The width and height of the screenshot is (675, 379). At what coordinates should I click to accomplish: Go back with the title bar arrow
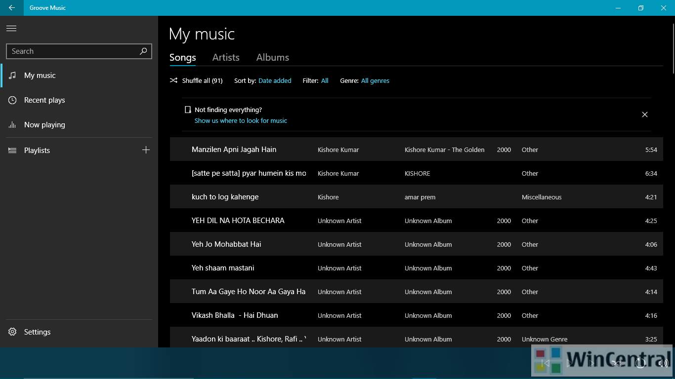12,8
